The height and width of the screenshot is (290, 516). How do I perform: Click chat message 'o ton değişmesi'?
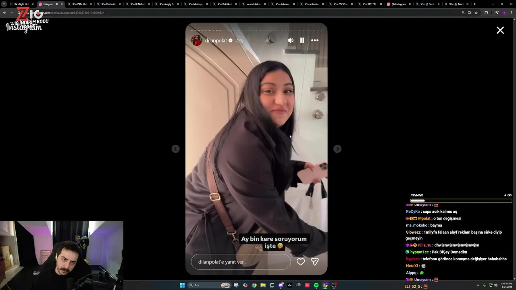click(447, 218)
